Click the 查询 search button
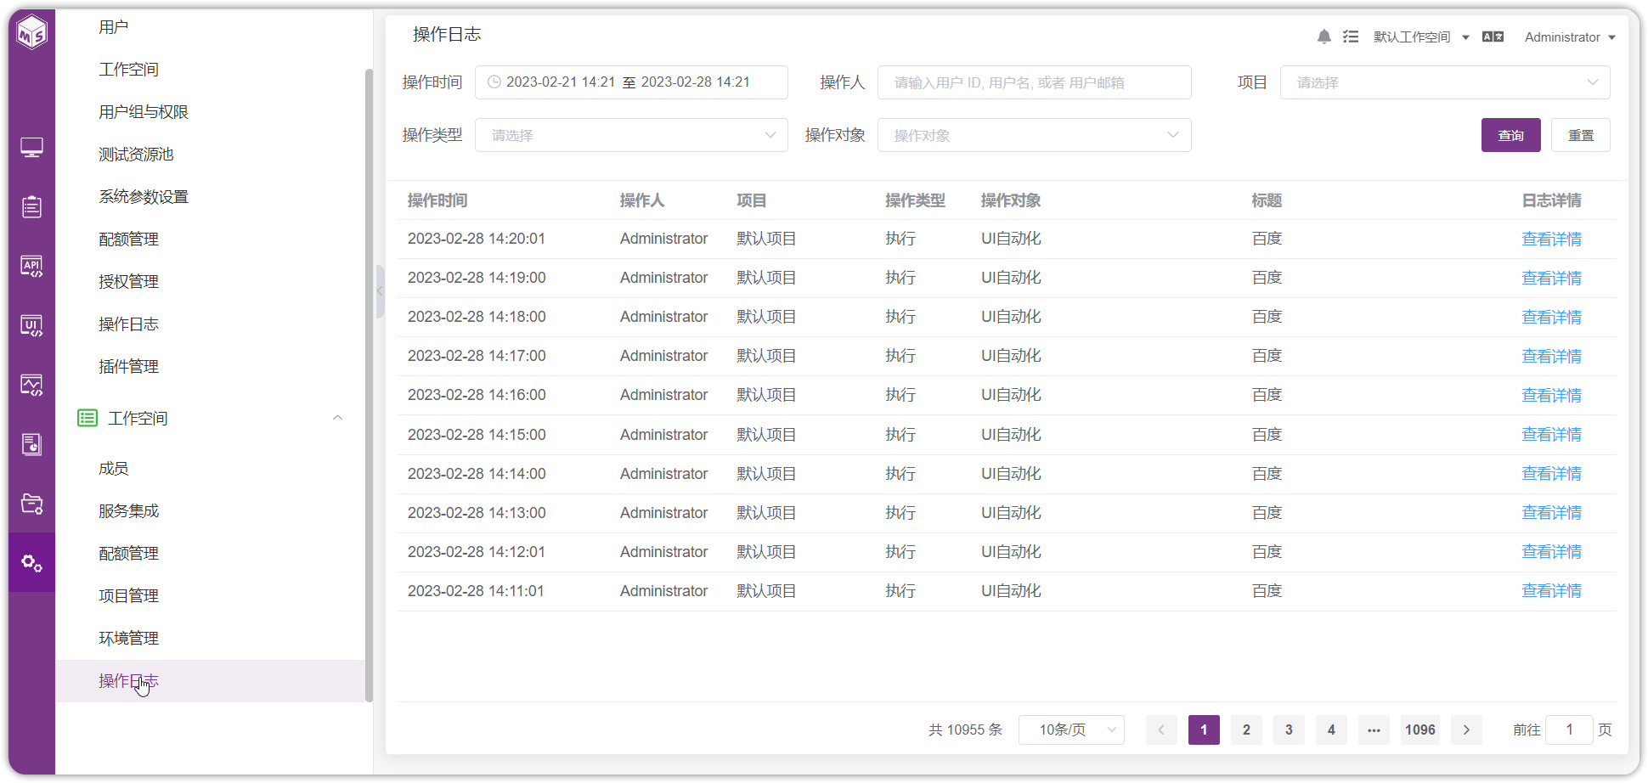Viewport: 1648px width, 783px height. pyautogui.click(x=1510, y=135)
